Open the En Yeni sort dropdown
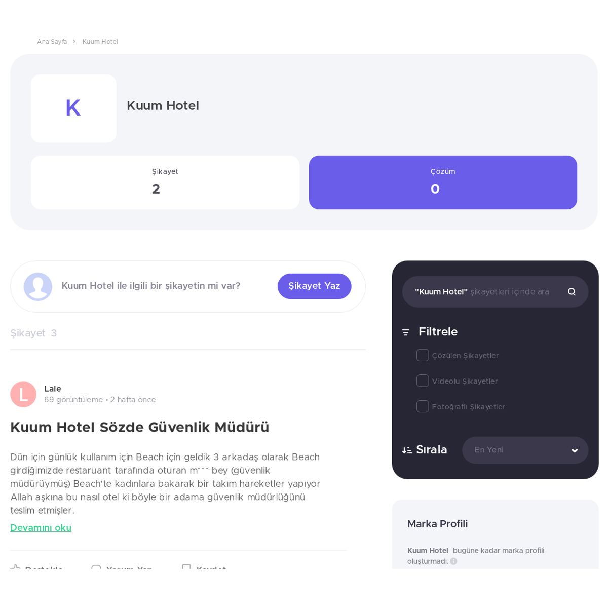The width and height of the screenshot is (608, 608). click(x=525, y=450)
